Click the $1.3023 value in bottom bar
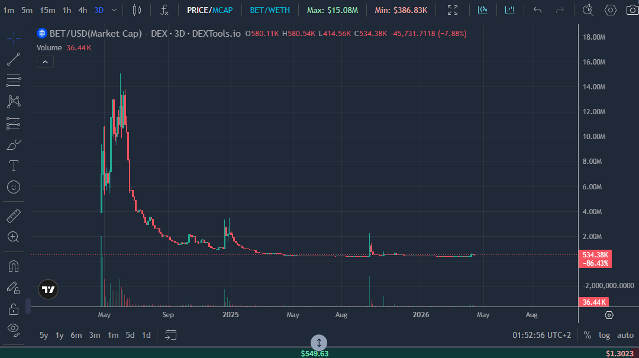The width and height of the screenshot is (639, 358). click(619, 353)
